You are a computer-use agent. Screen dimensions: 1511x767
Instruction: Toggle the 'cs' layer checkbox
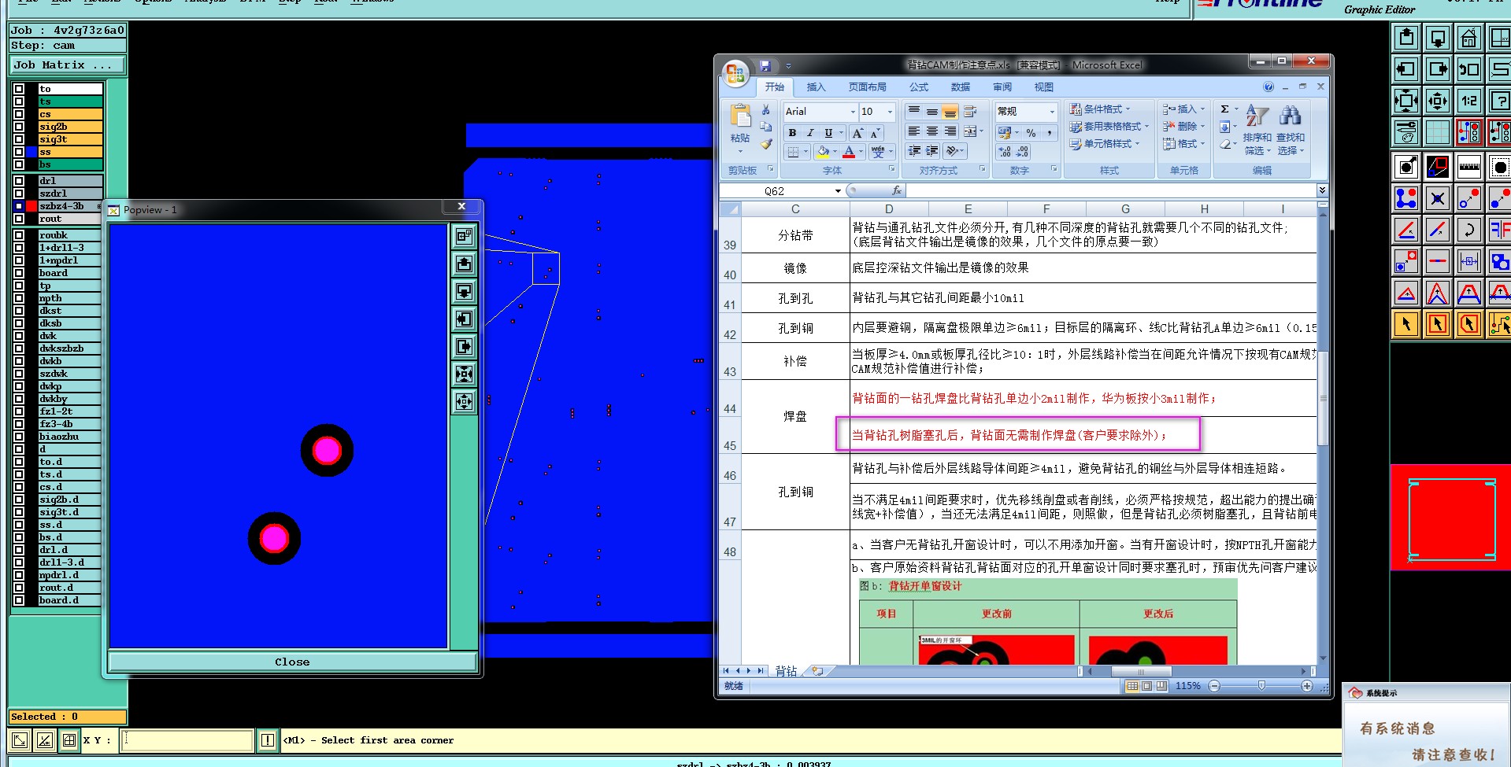click(x=19, y=114)
